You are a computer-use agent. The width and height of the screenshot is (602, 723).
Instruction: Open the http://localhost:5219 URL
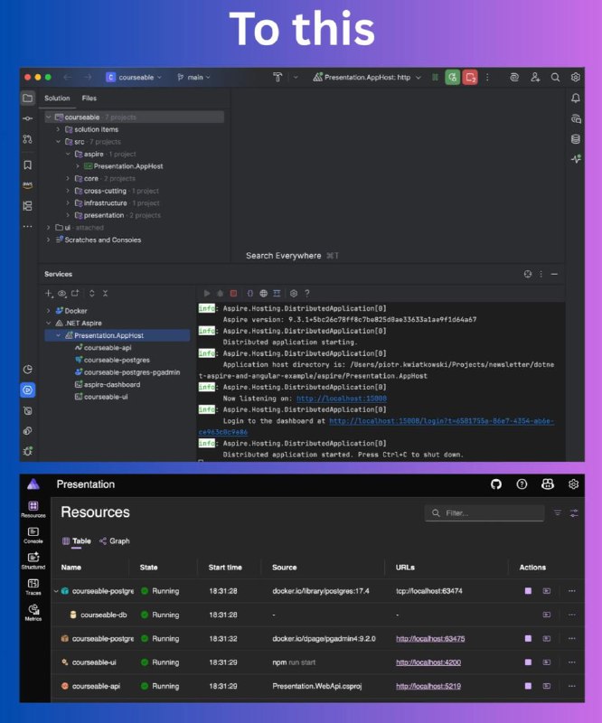pyautogui.click(x=428, y=687)
